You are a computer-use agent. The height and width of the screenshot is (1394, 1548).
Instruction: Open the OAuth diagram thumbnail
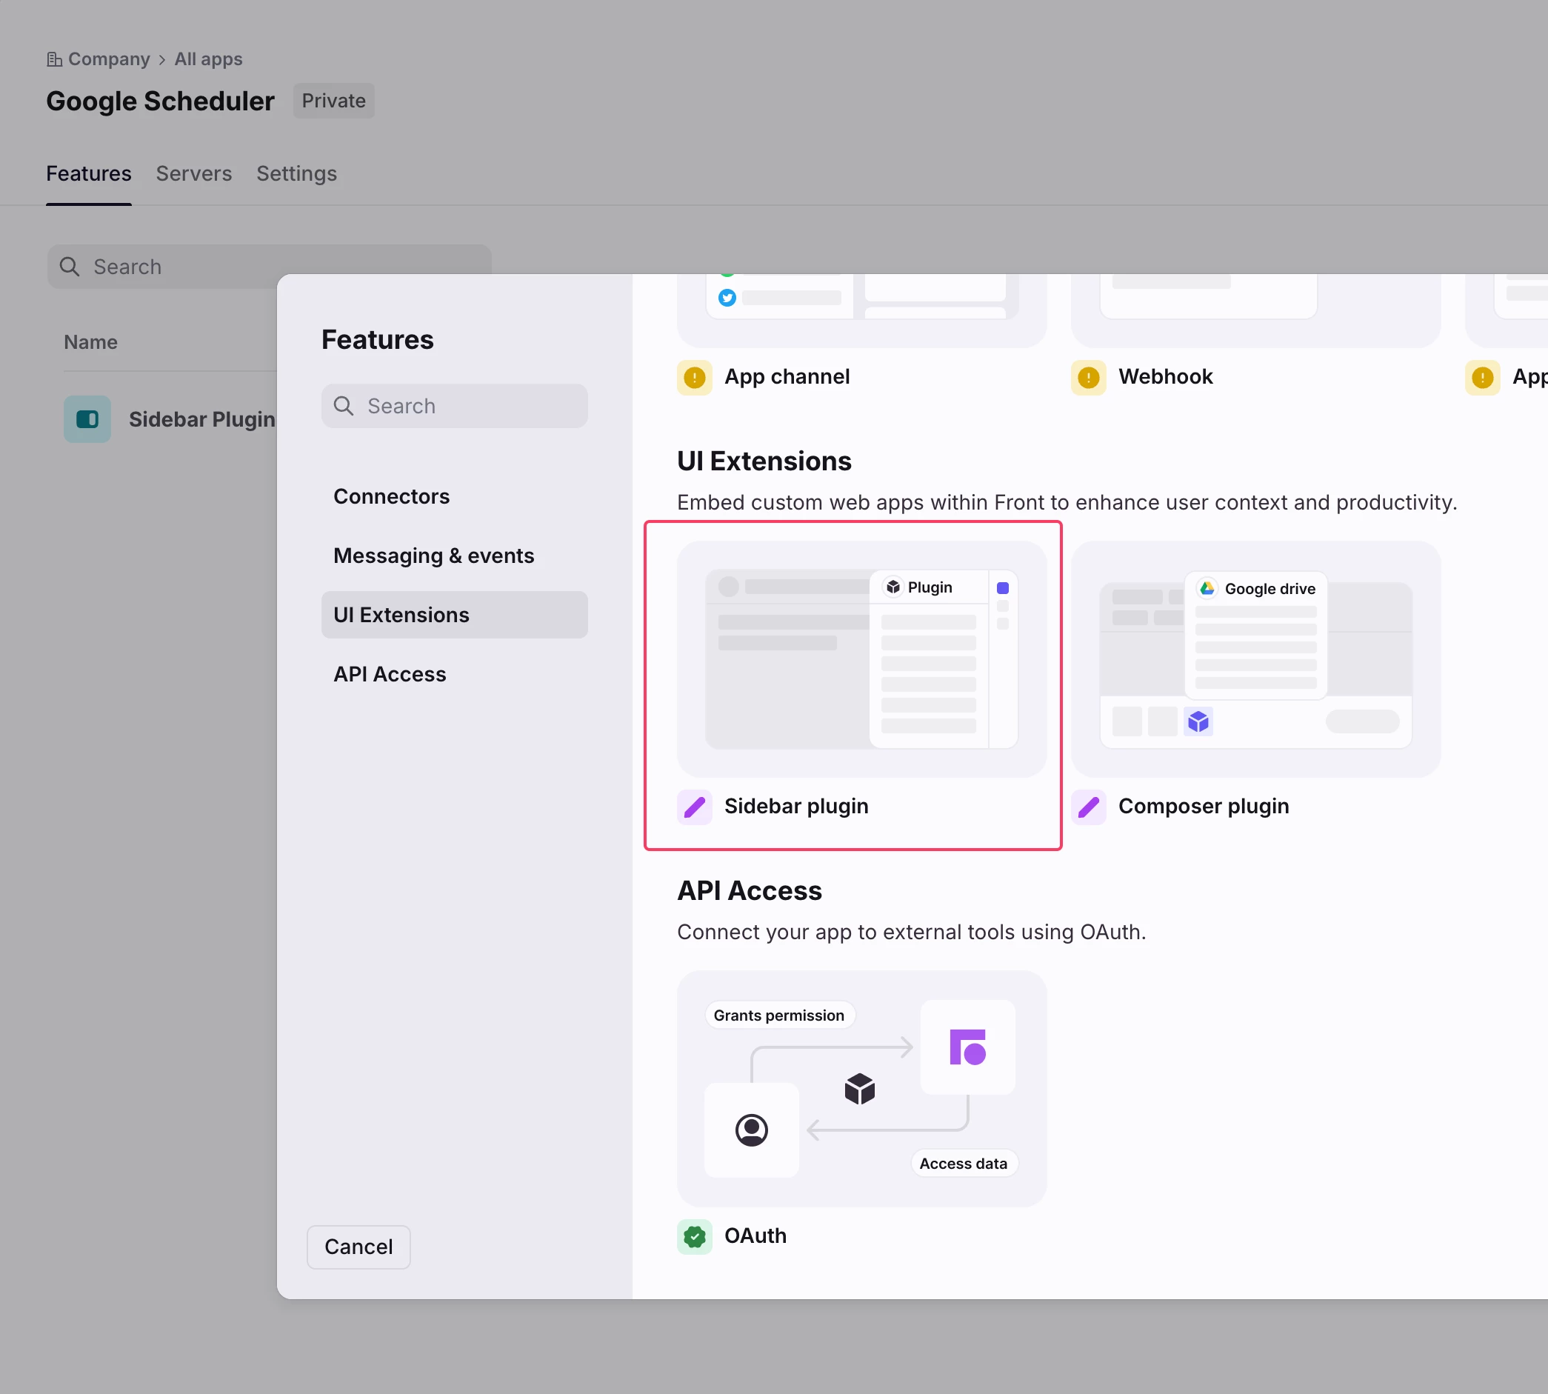(x=861, y=1088)
